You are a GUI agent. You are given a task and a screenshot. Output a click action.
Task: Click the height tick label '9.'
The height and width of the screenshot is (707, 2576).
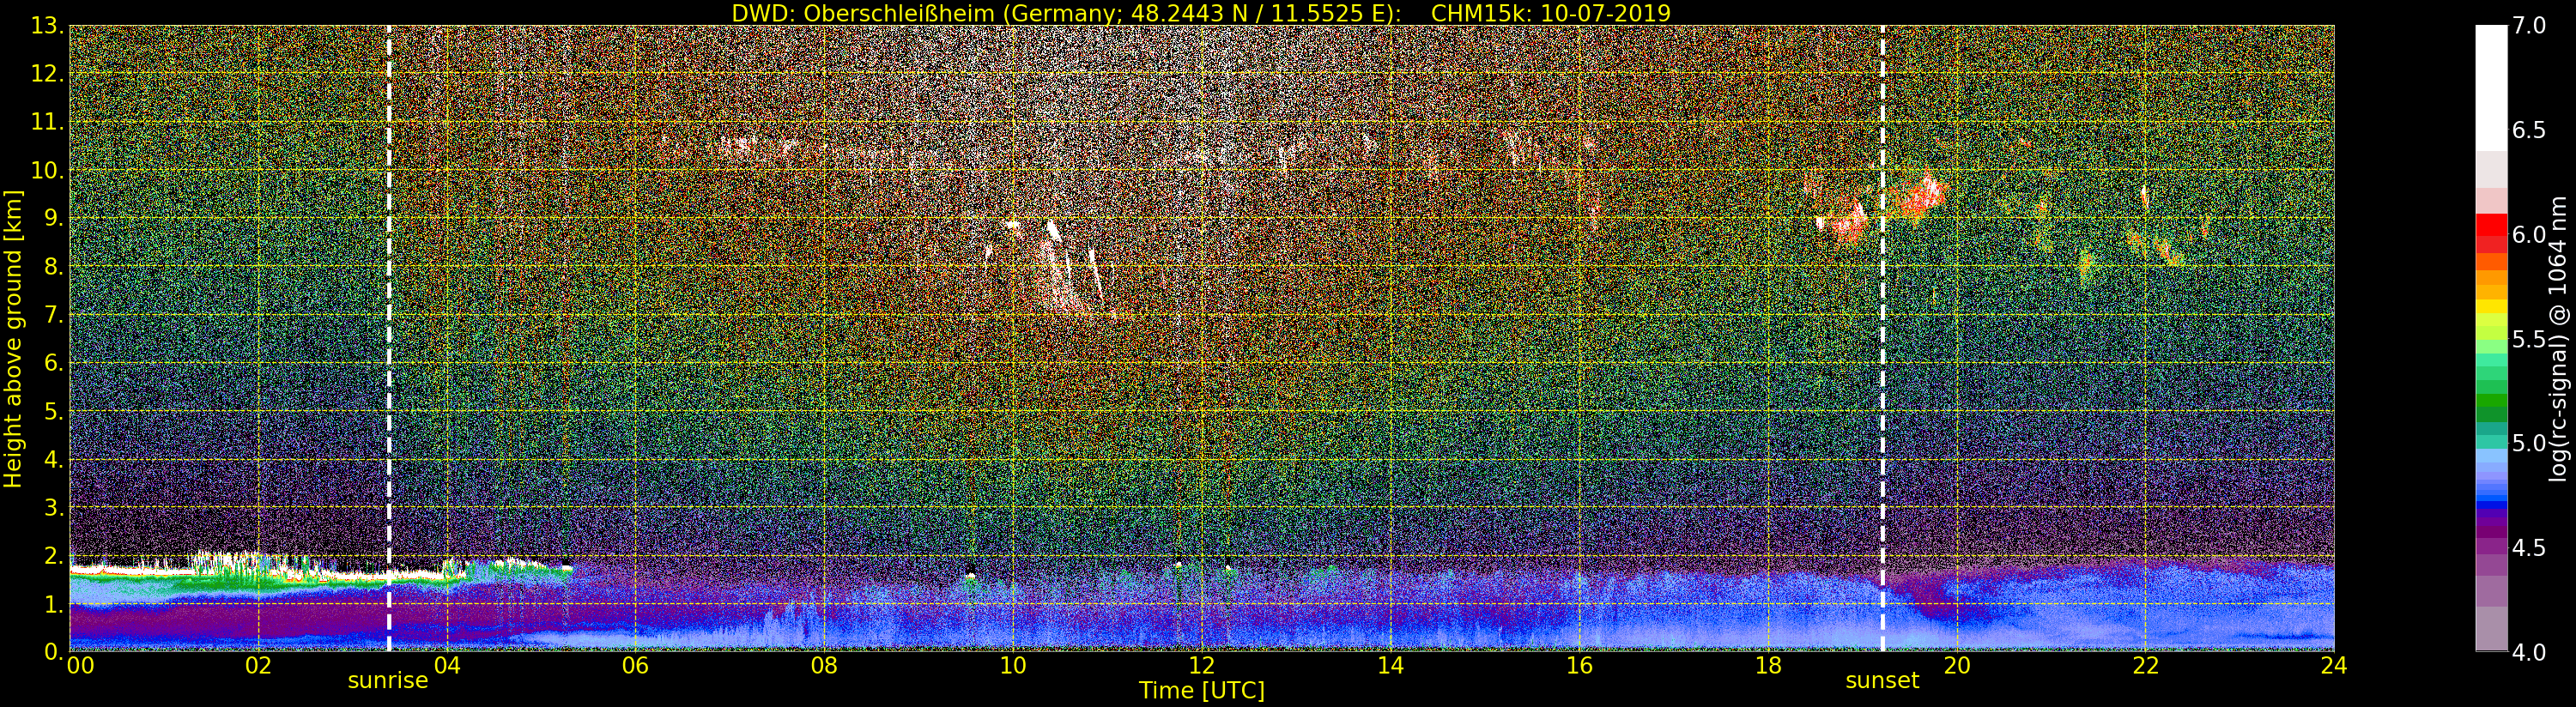tap(53, 218)
